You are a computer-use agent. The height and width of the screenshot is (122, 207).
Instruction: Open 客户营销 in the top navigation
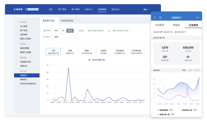click(x=63, y=9)
